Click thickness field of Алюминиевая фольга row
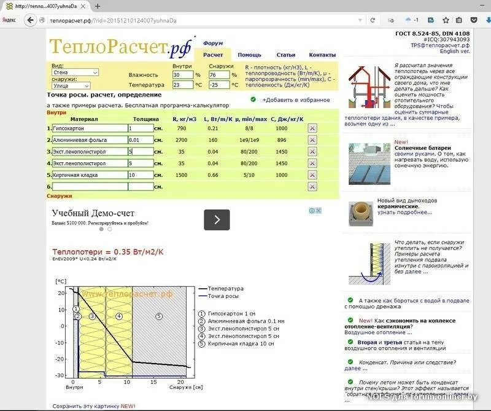 (141, 140)
